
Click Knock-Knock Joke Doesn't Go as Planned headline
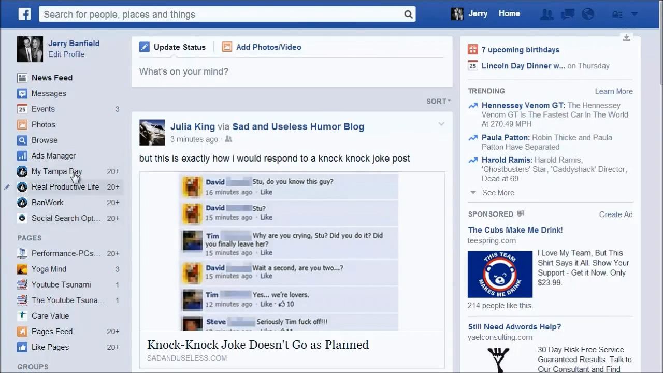[x=258, y=345]
